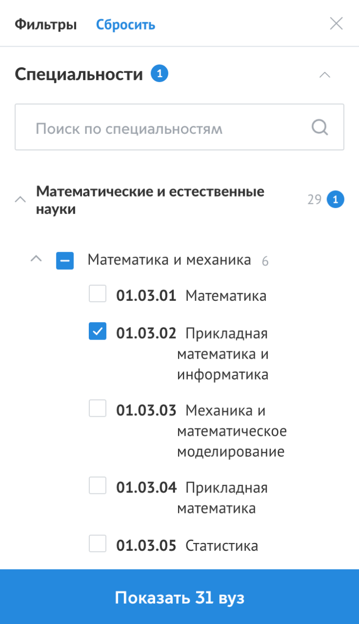The width and height of the screenshot is (359, 624).
Task: Click the Сбросить reset link
Action: click(126, 25)
